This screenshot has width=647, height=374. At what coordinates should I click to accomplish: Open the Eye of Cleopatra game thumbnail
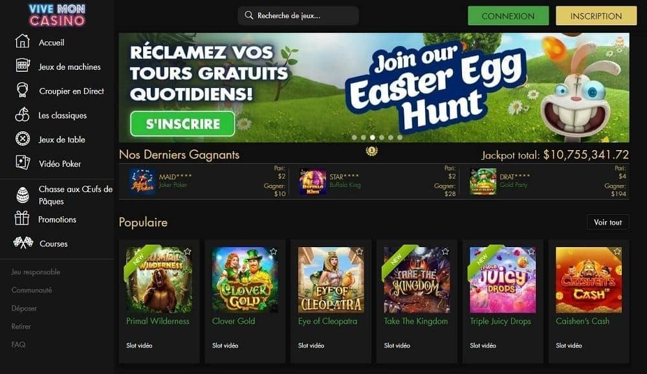click(331, 280)
